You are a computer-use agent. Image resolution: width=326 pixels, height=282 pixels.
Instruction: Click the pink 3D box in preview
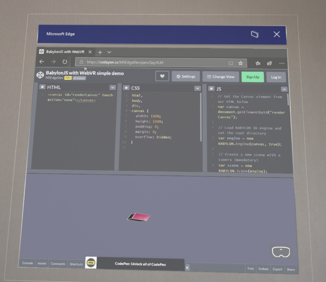139,217
